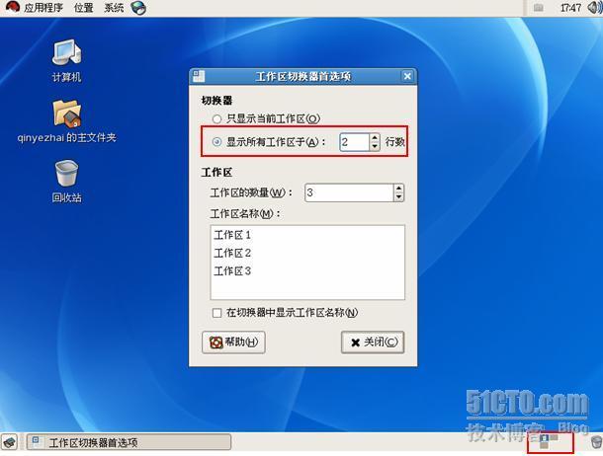This screenshot has width=603, height=456.
Task: Open the 位置 menu
Action: pos(83,7)
